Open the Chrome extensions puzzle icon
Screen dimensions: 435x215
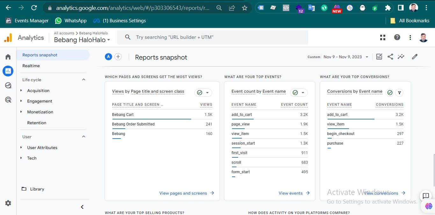(x=388, y=8)
